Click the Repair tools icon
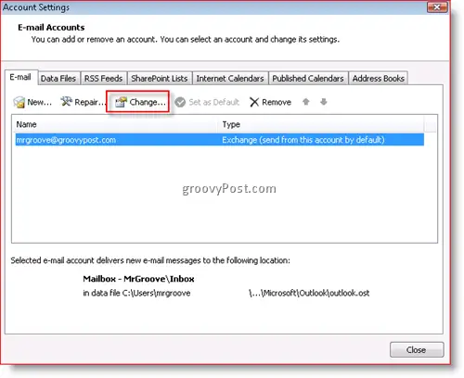Image resolution: width=464 pixels, height=378 pixels. 66,101
